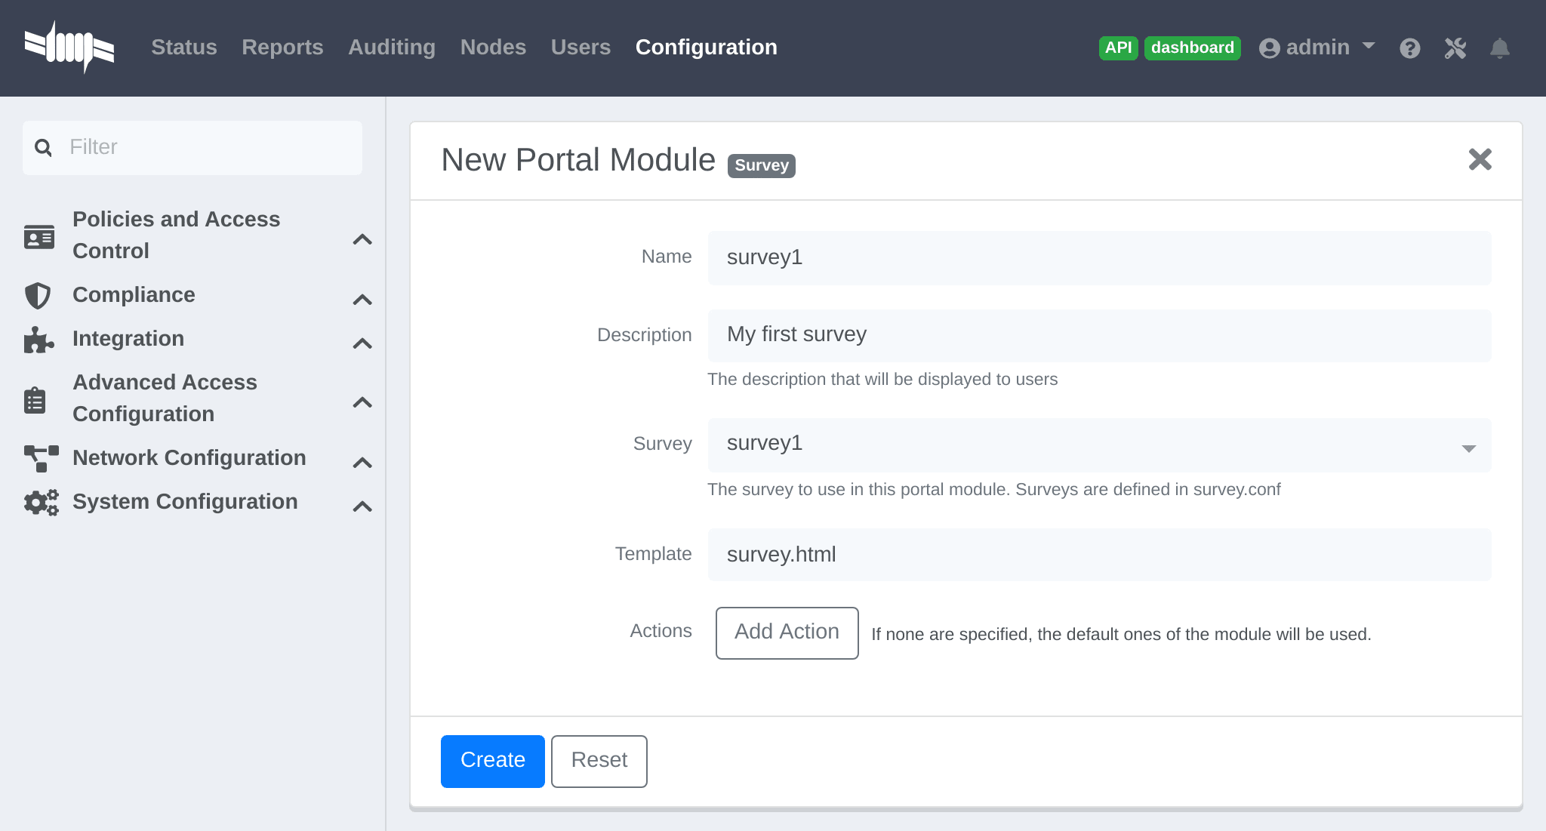
Task: Switch to the Nodes section
Action: (x=493, y=47)
